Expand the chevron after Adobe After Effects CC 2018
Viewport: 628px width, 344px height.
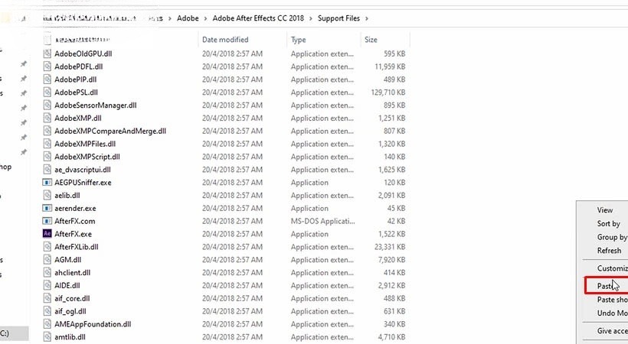coord(311,18)
